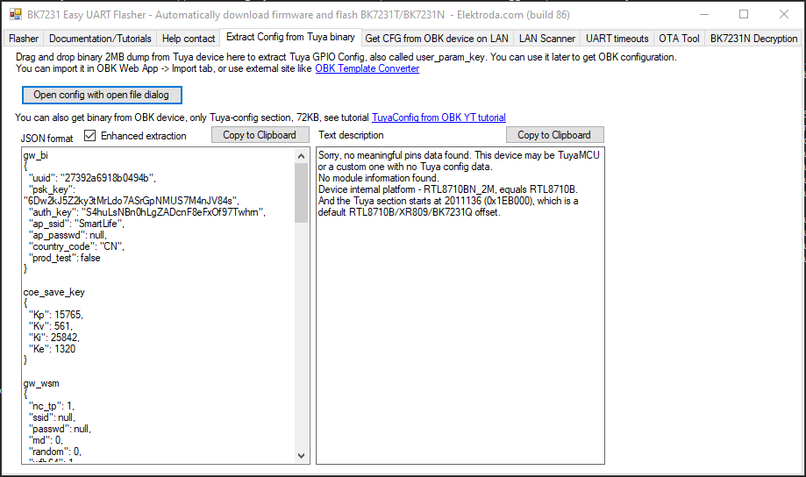
Task: Click the JSON panel scrollbar thumb
Action: coord(301,193)
